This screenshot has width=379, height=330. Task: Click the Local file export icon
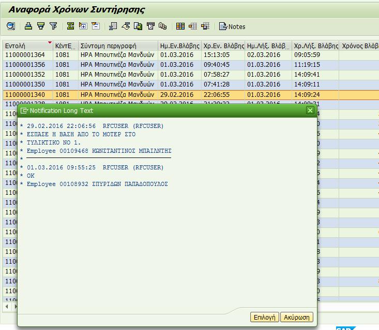pyautogui.click(x=138, y=26)
